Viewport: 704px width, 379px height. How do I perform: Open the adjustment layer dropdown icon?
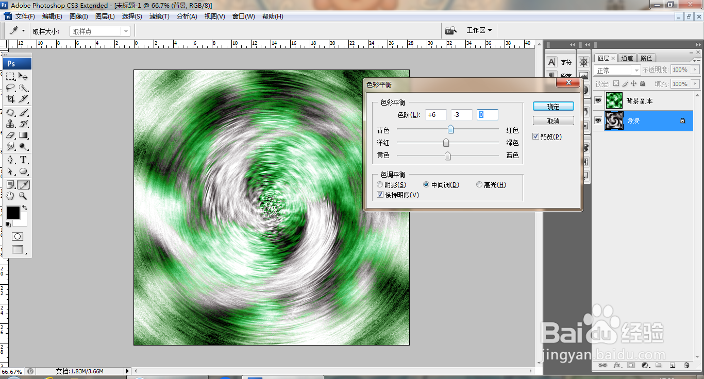pos(645,365)
